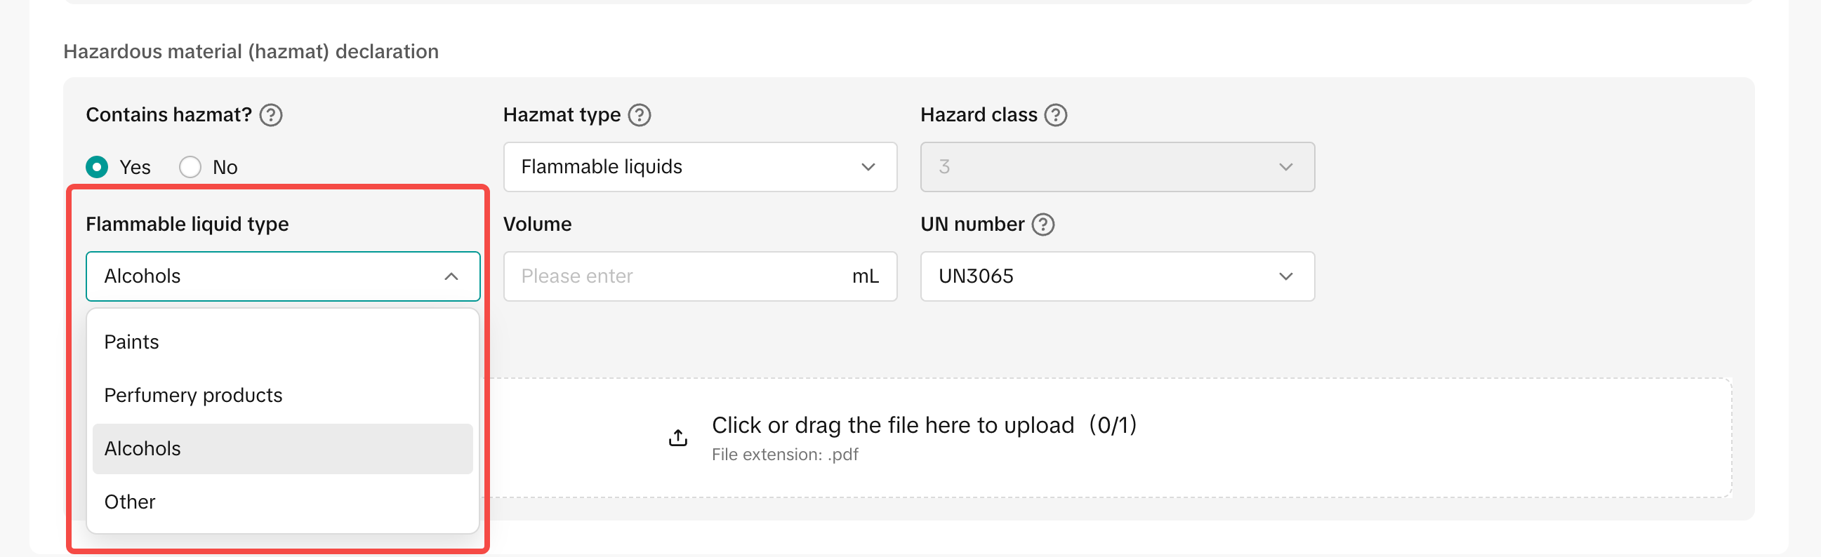Click help icon beside UN number

(1042, 224)
